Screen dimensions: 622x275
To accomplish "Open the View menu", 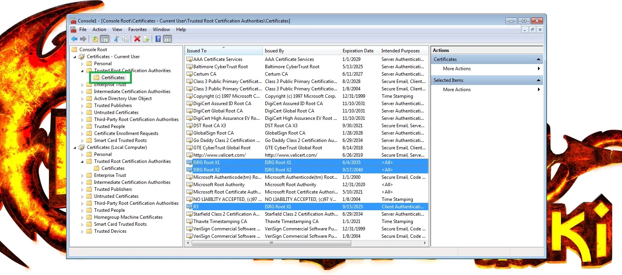I will click(117, 29).
